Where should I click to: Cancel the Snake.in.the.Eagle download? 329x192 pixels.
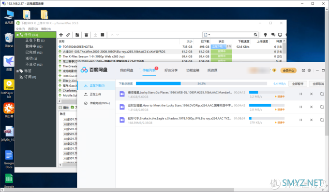click(312, 120)
